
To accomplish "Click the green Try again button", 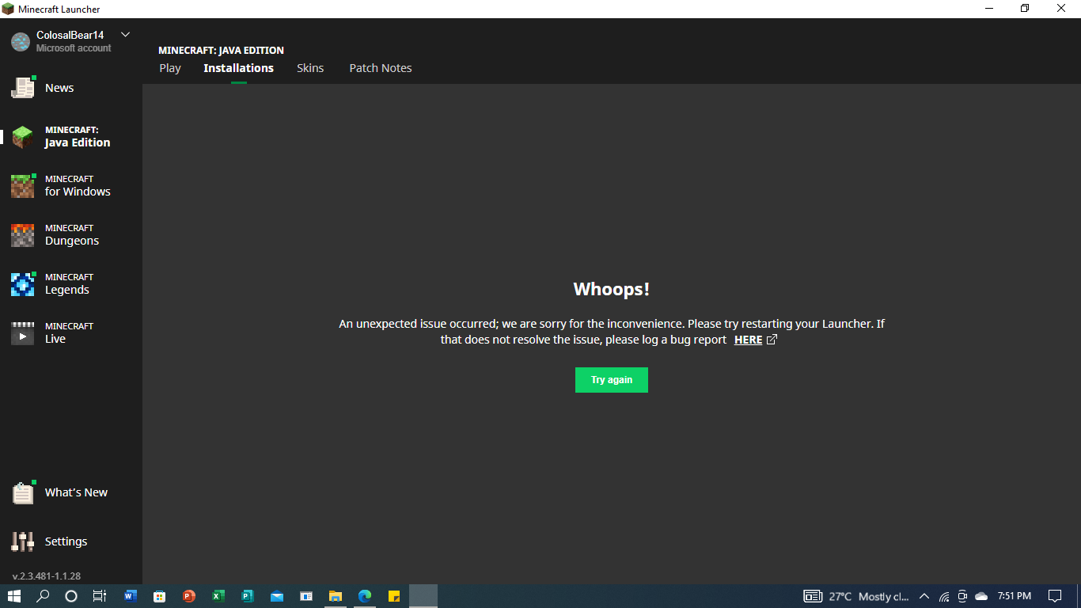I will [612, 380].
